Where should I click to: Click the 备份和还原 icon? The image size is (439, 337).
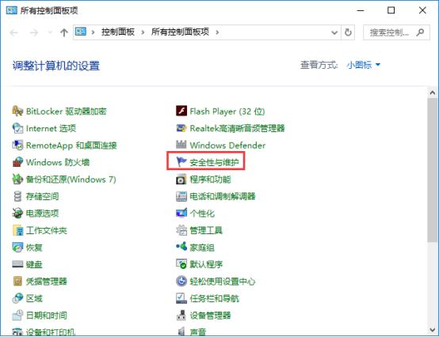(x=17, y=179)
